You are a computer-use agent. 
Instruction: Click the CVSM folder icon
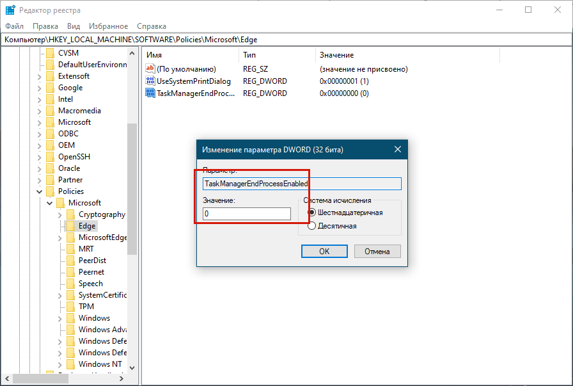(x=50, y=53)
